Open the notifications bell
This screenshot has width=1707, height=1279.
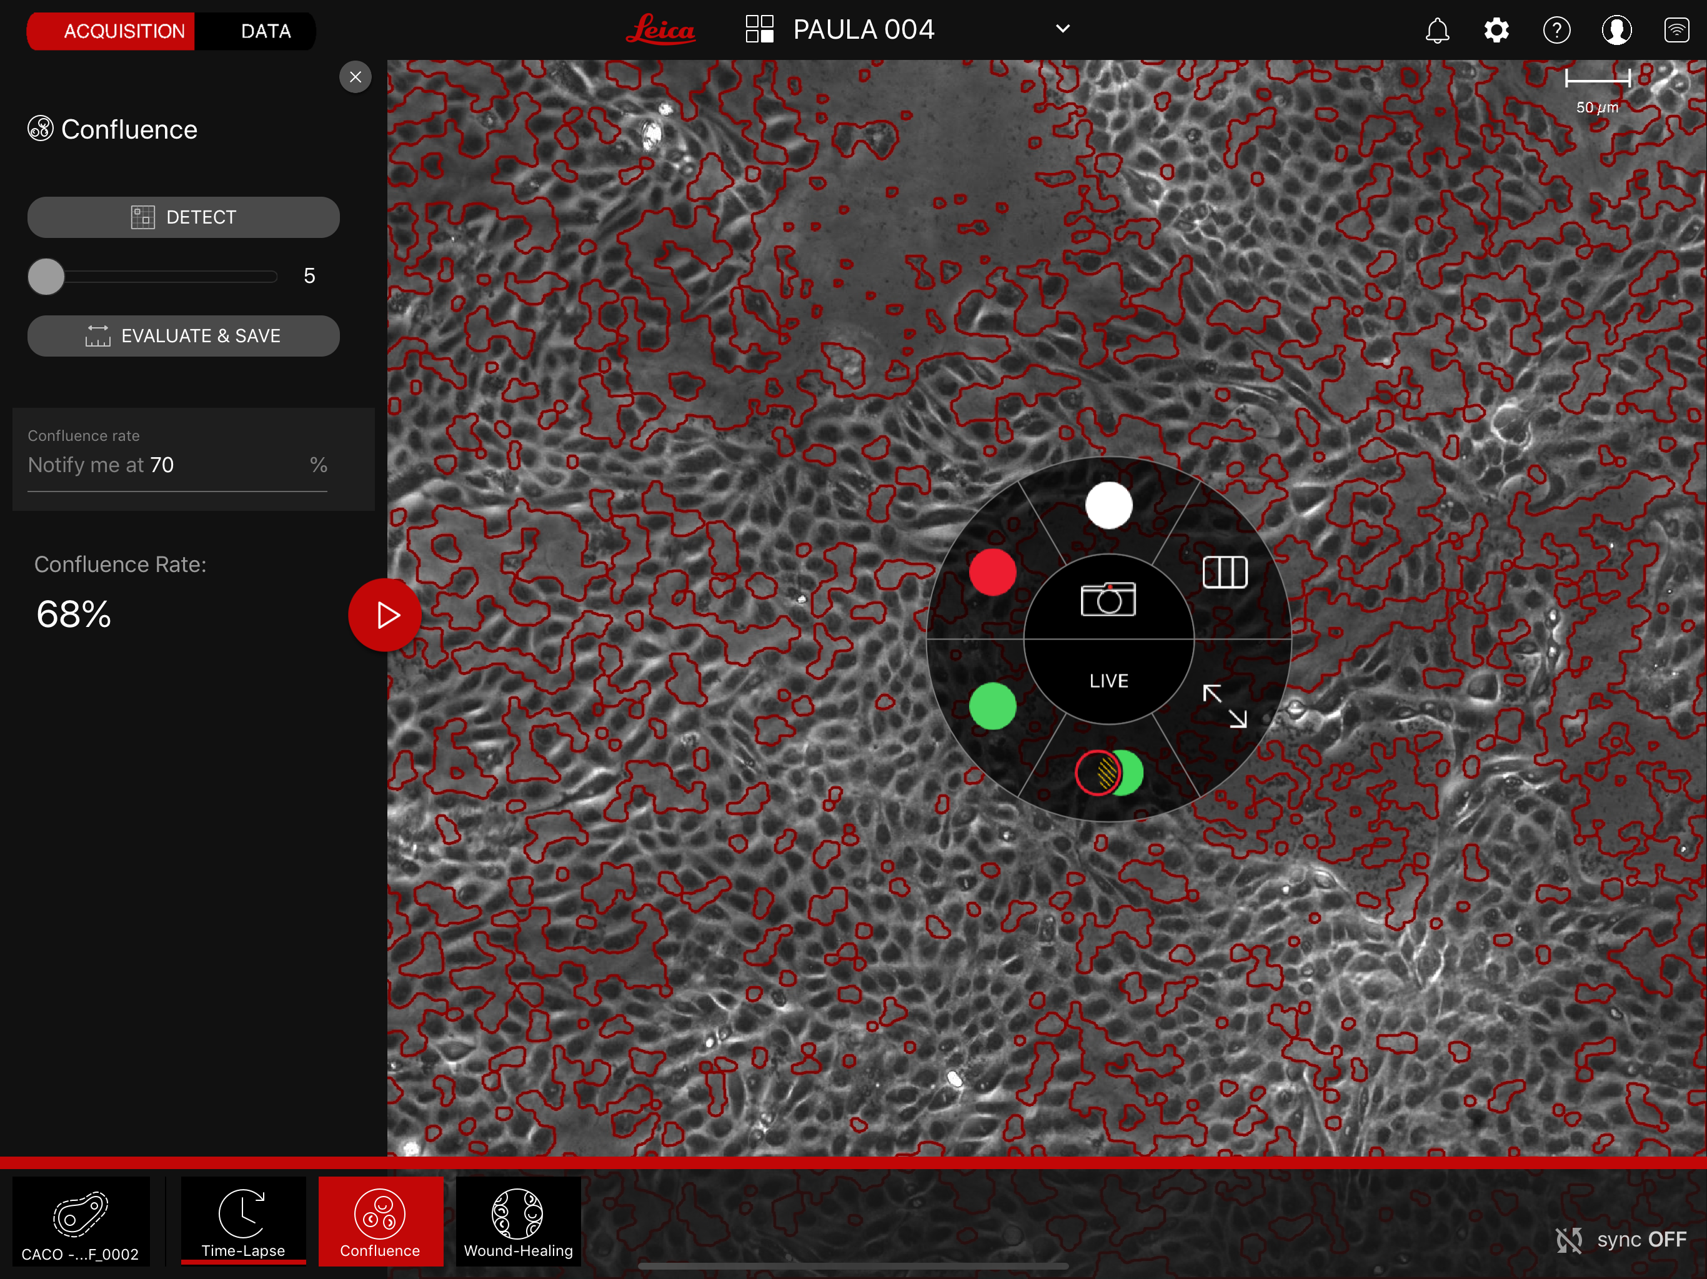(1437, 31)
